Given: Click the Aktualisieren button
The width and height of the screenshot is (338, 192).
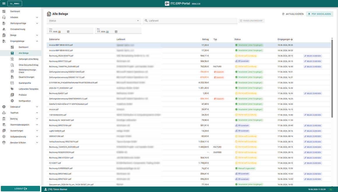Looking at the screenshot, I should click(293, 14).
